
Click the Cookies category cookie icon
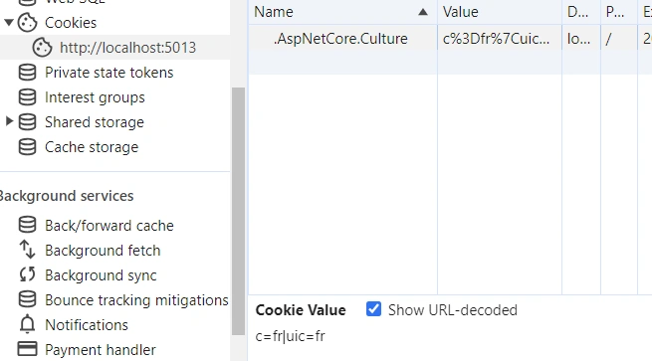click(x=28, y=23)
